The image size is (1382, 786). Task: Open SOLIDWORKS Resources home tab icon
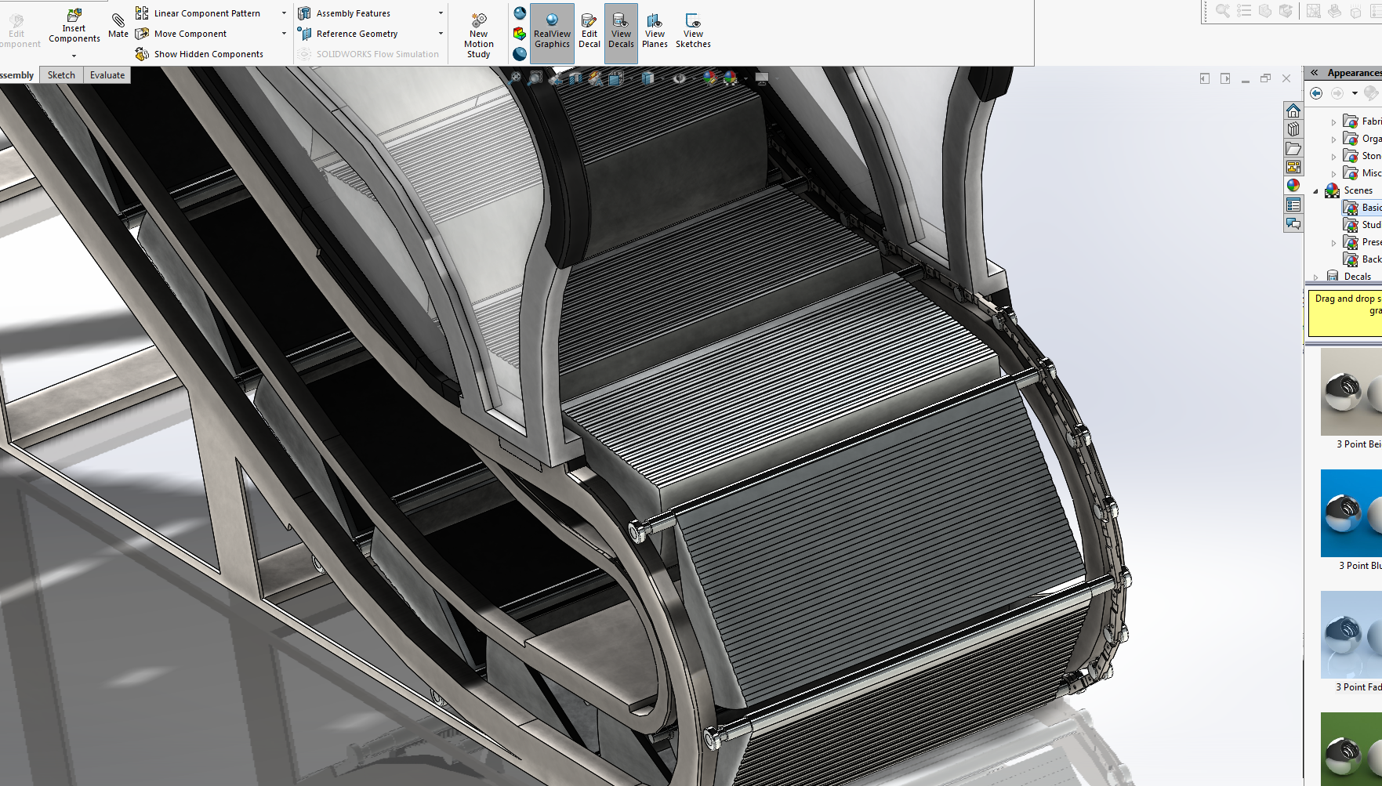pyautogui.click(x=1293, y=110)
